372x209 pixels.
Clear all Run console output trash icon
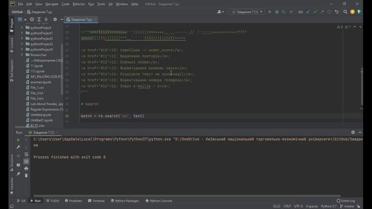click(x=26, y=175)
